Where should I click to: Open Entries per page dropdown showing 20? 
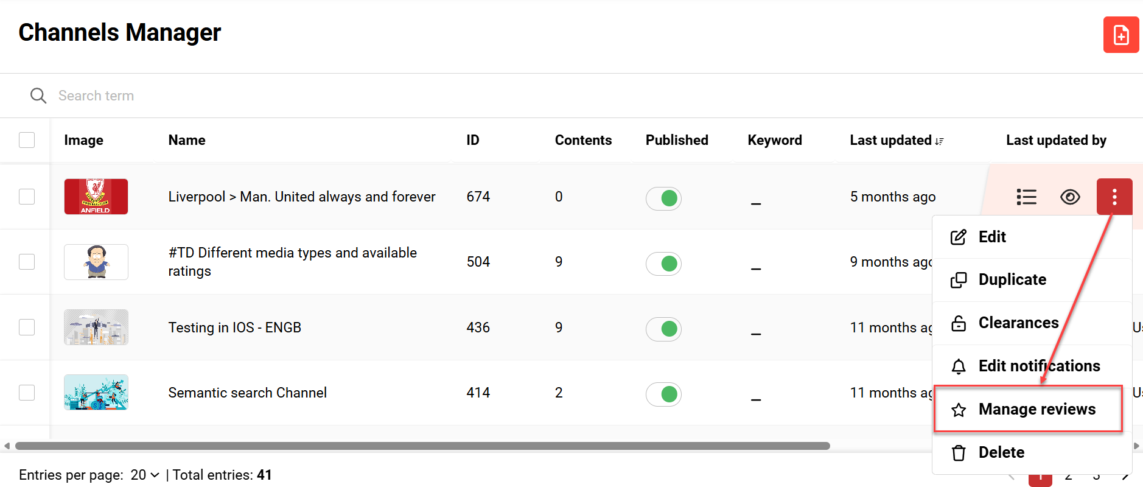[145, 475]
